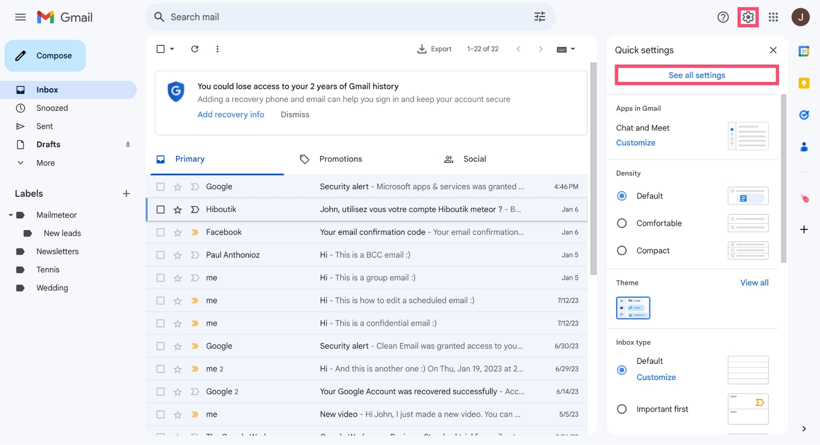Go to the older page arrow
The image size is (820, 445).
540,49
